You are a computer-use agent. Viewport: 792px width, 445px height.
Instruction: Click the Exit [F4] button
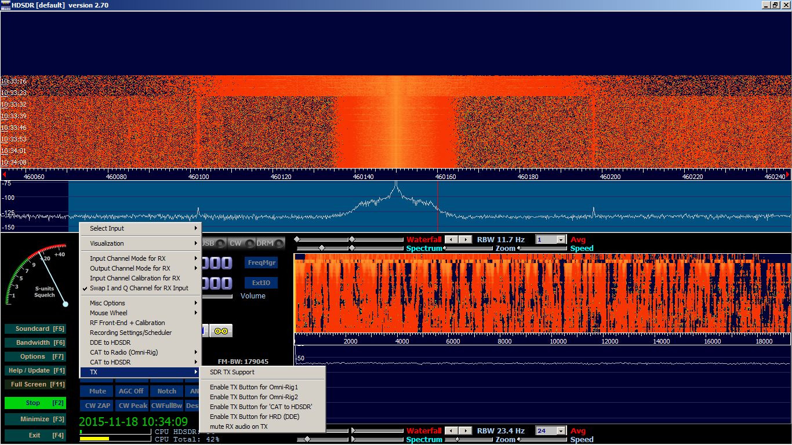click(35, 435)
